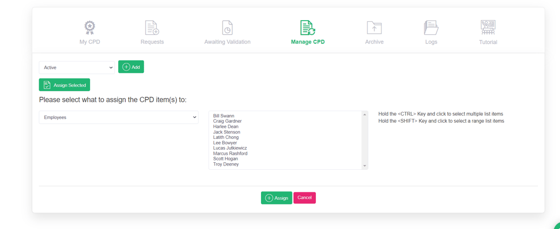Image resolution: width=560 pixels, height=229 pixels.
Task: Click the Assign Selected button
Action: pos(65,85)
